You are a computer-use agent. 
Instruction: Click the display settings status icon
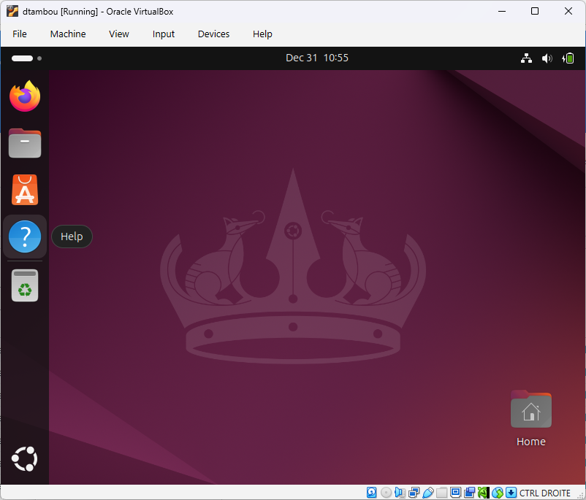point(455,493)
